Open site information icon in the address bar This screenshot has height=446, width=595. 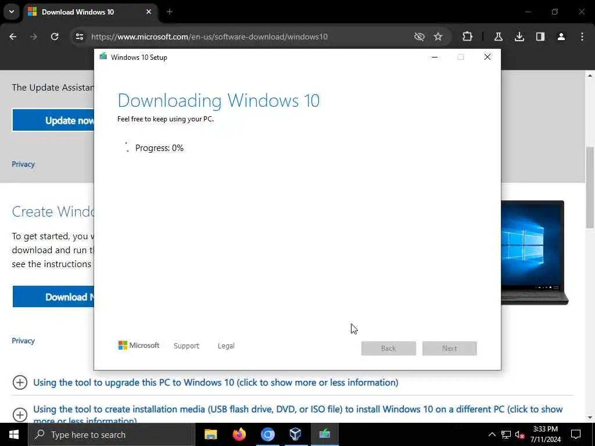click(80, 37)
